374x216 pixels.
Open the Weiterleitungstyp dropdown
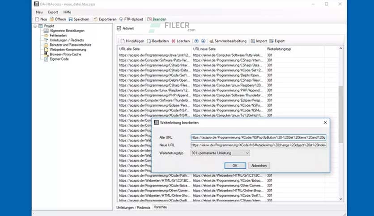tap(220, 153)
